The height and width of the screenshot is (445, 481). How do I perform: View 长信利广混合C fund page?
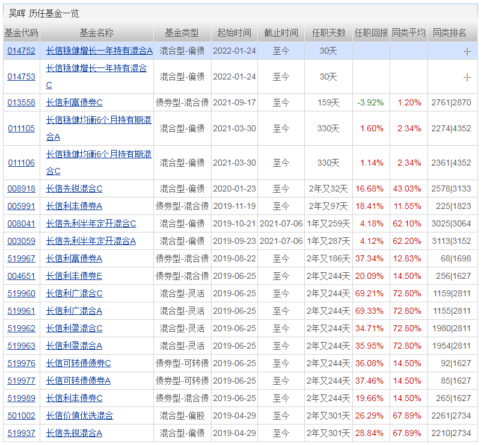pyautogui.click(x=74, y=293)
